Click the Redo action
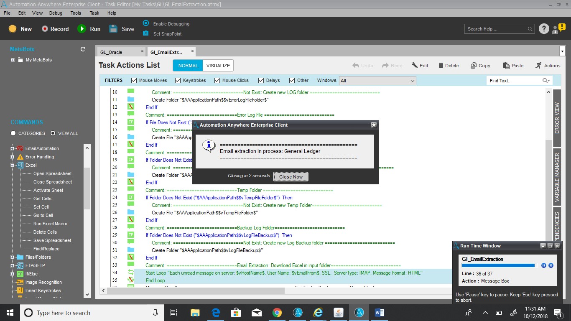571x321 pixels. pos(392,66)
